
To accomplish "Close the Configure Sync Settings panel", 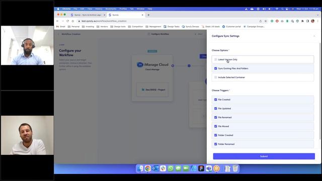I will coord(314,36).
